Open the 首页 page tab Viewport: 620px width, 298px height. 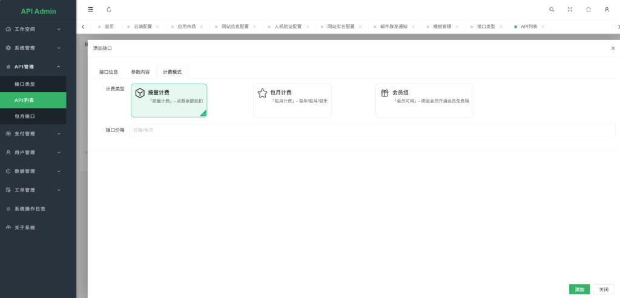coord(109,27)
